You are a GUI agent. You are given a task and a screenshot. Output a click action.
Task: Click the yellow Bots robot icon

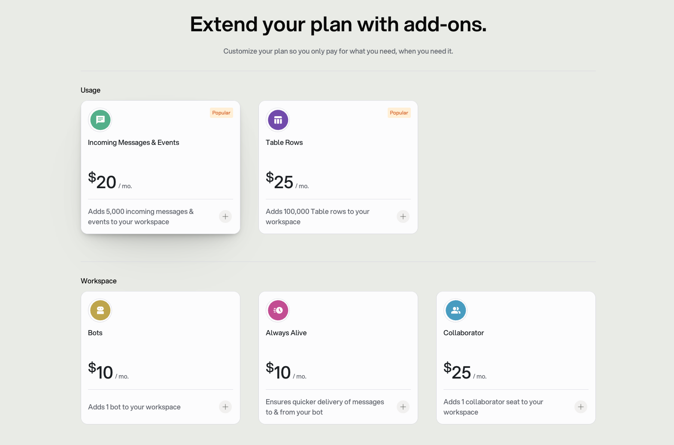pos(100,310)
